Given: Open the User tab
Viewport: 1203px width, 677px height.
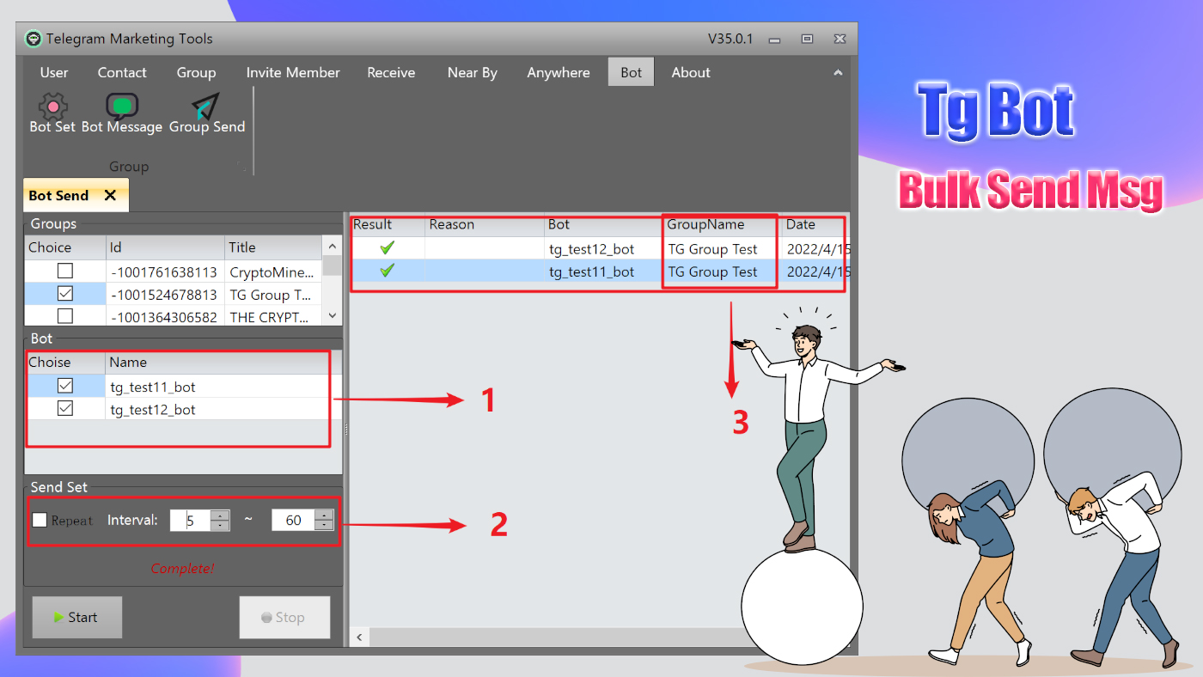Looking at the screenshot, I should [x=54, y=72].
